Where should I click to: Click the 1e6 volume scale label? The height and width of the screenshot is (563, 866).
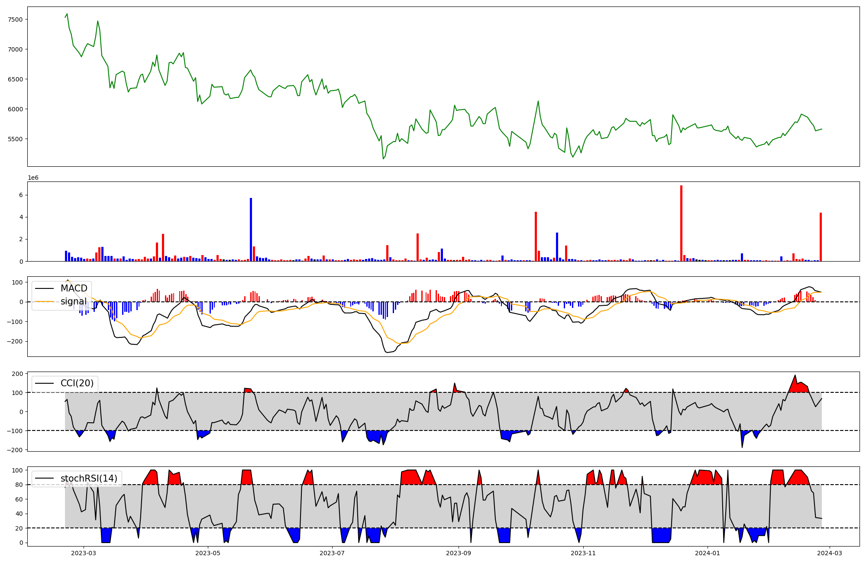[x=33, y=178]
